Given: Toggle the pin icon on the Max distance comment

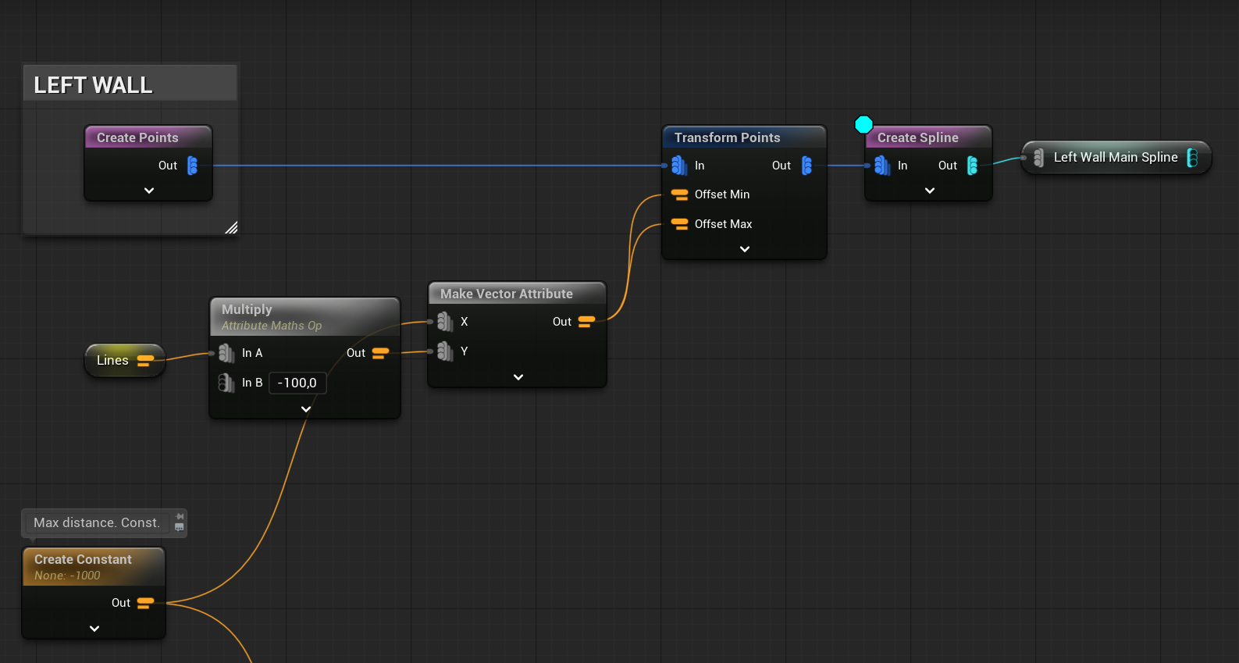Looking at the screenshot, I should pyautogui.click(x=180, y=517).
